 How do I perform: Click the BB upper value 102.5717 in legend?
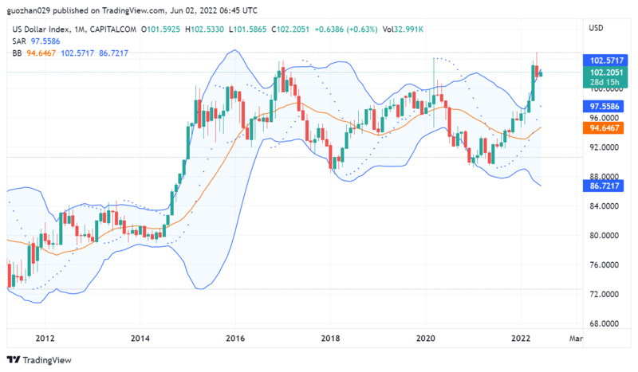pyautogui.click(x=77, y=53)
